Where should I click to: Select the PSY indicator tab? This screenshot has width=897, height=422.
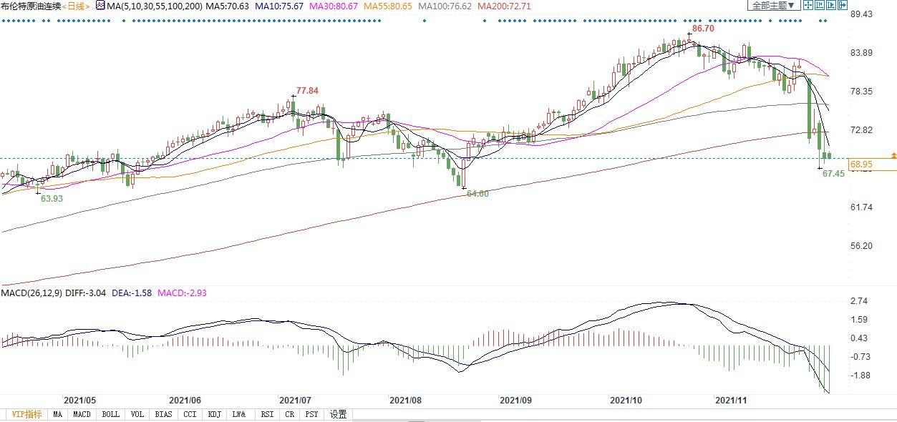click(x=311, y=414)
